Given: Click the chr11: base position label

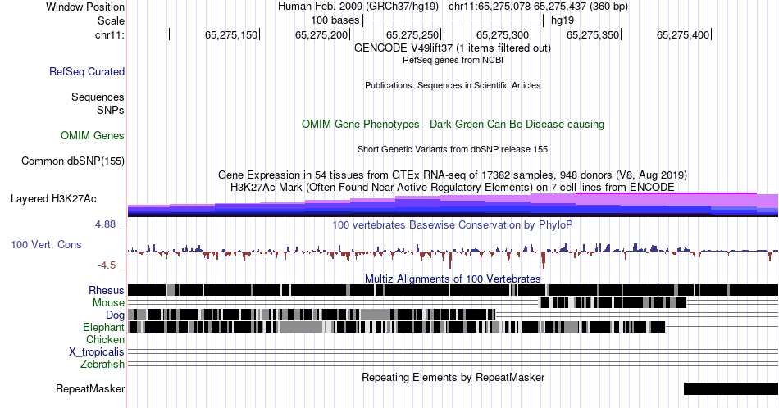Looking at the screenshot, I should click(x=110, y=34).
